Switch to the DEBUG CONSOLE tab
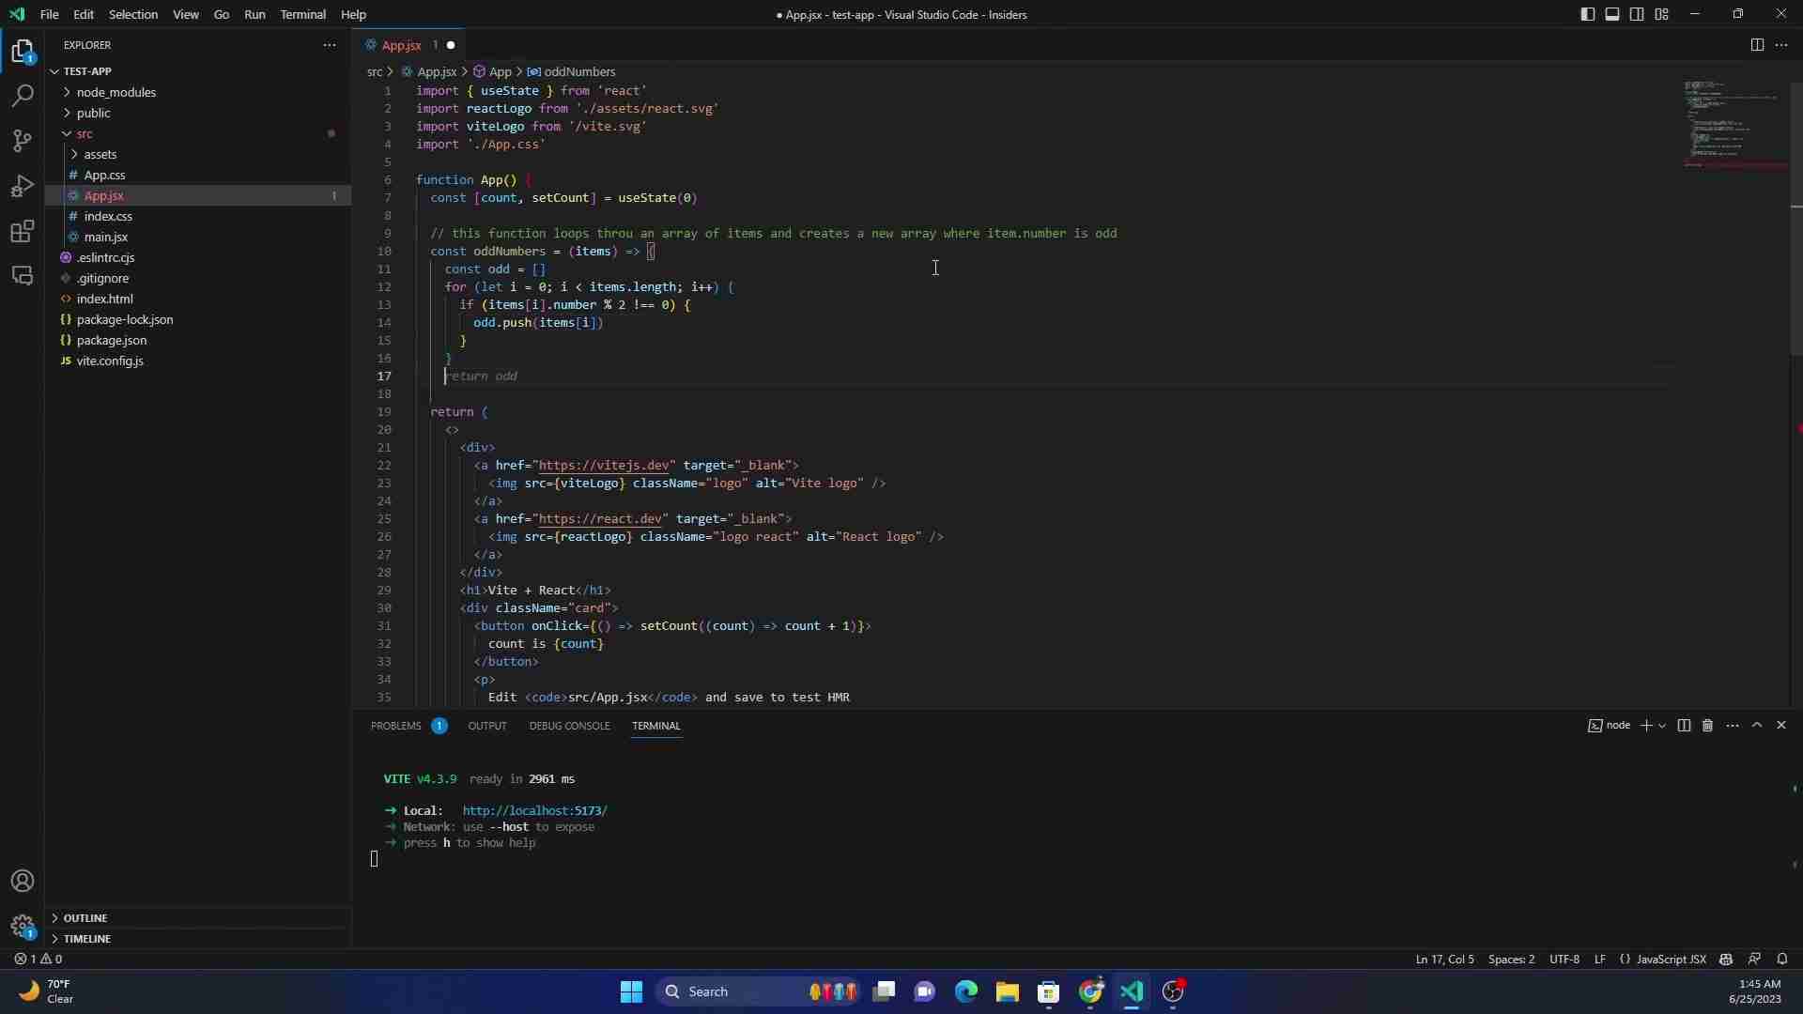Screen dimensions: 1803x1014 pyautogui.click(x=570, y=726)
